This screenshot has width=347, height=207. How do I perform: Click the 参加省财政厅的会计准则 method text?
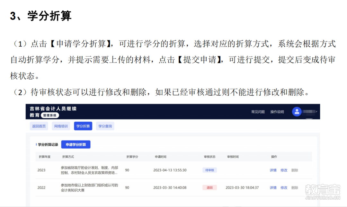(x=89, y=170)
